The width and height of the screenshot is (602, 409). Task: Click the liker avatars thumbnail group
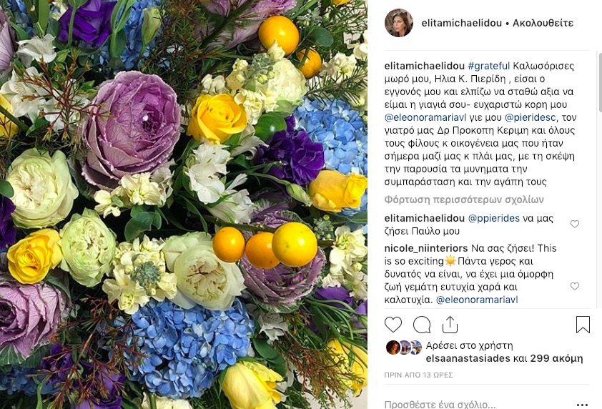coord(404,348)
